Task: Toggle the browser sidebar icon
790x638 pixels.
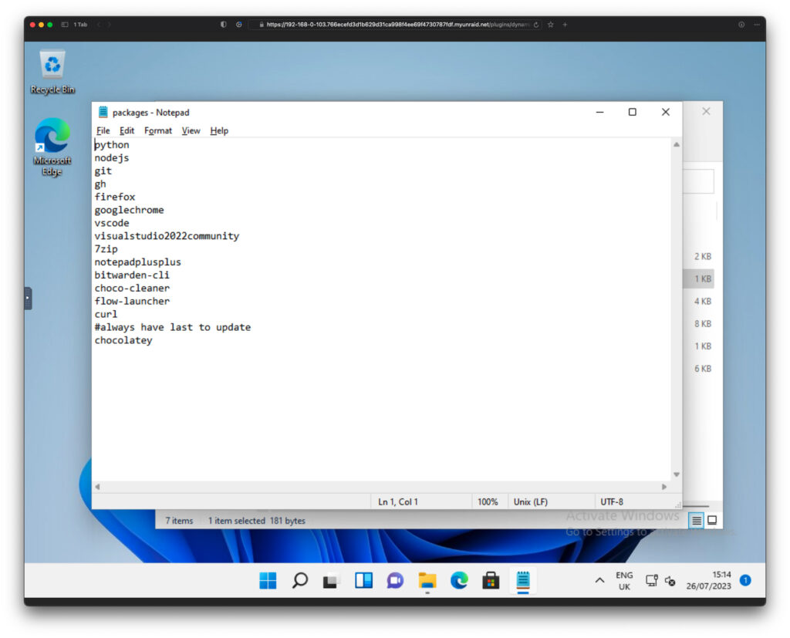Action: pos(65,24)
